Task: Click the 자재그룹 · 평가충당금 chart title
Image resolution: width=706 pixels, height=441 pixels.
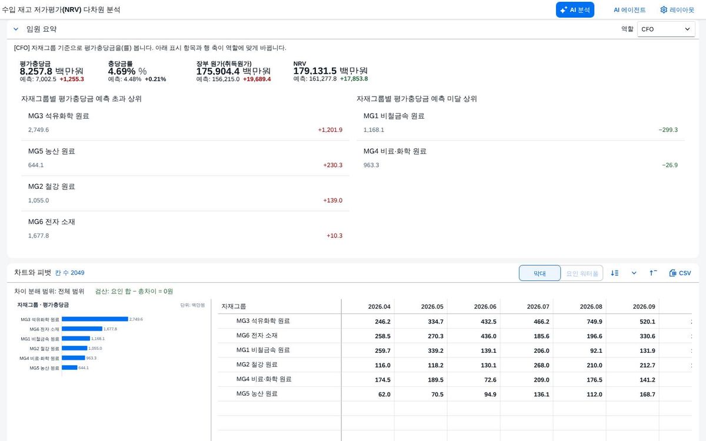Action: coord(43,305)
